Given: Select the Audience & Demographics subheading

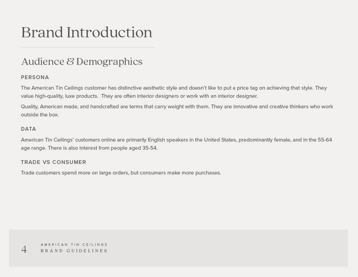Looking at the screenshot, I should pyautogui.click(x=82, y=62).
